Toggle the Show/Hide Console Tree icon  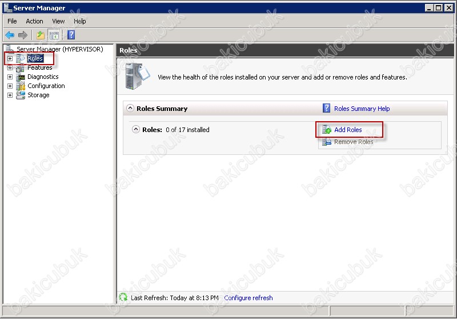pos(54,35)
